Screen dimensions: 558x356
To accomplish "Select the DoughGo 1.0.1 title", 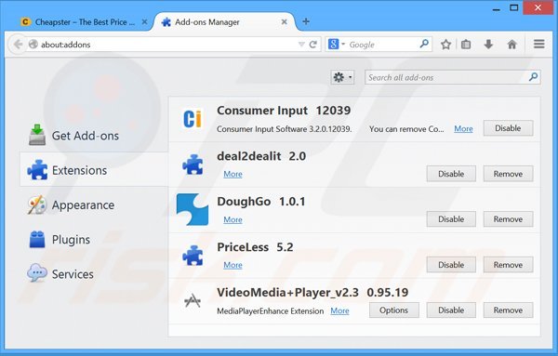I will (x=260, y=202).
